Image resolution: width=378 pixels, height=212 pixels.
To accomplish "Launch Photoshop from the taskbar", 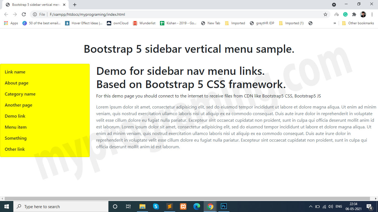I will point(224,206).
